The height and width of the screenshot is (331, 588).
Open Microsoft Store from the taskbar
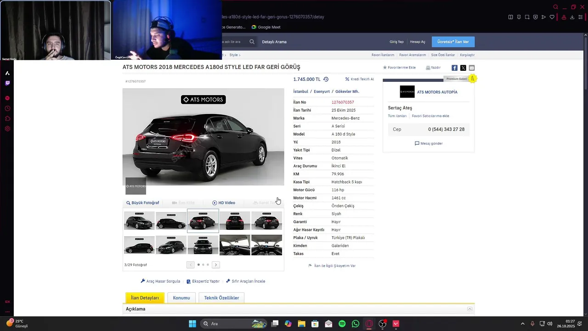pyautogui.click(x=315, y=324)
